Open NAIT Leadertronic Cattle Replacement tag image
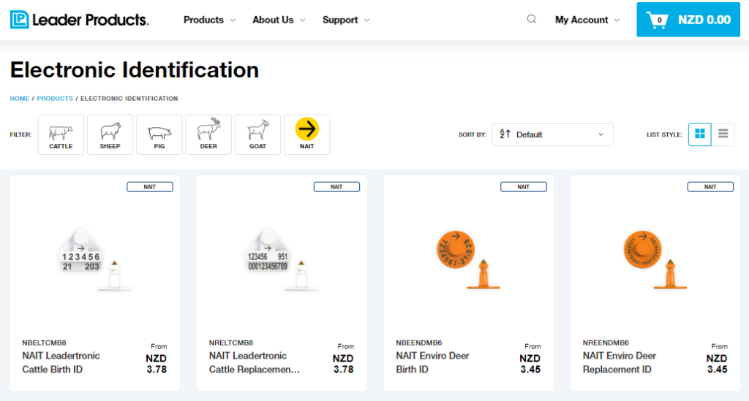This screenshot has height=401, width=749. (282, 260)
